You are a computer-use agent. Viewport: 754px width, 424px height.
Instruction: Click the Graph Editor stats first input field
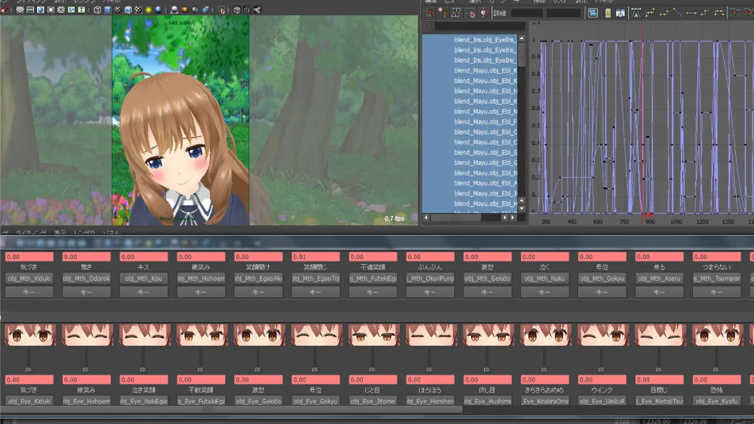pos(527,13)
